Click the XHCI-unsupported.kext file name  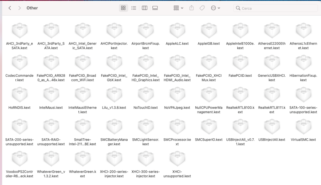tap(177, 174)
